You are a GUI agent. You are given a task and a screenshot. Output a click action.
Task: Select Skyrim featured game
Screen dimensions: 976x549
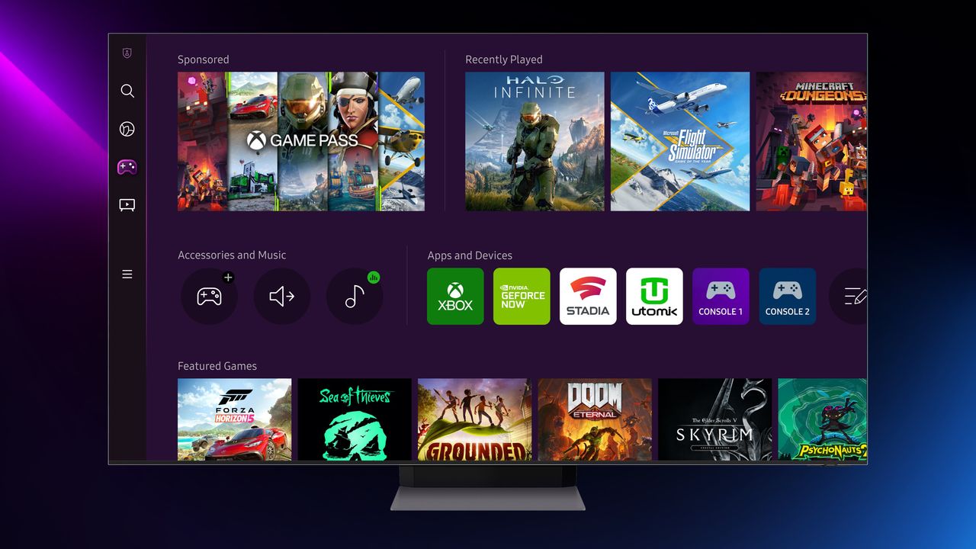(x=714, y=419)
